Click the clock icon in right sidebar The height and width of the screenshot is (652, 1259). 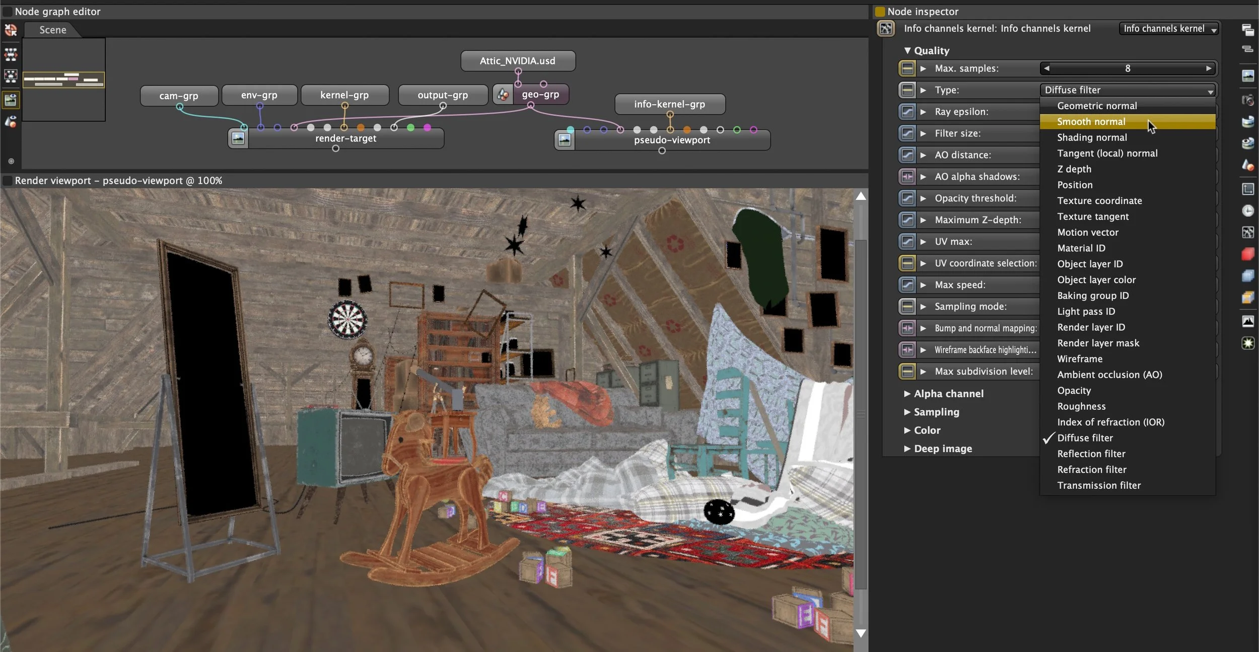click(1247, 210)
